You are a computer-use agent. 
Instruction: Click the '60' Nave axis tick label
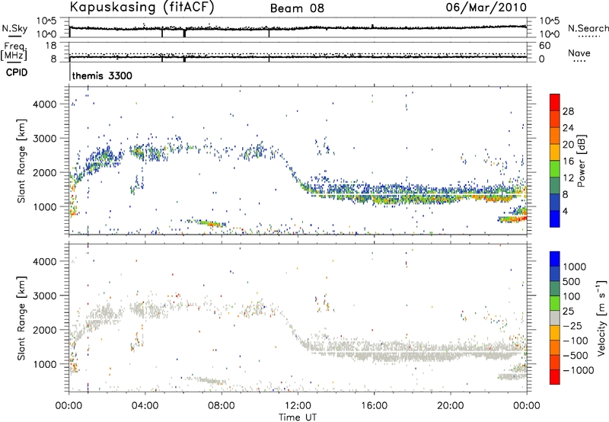coord(544,46)
